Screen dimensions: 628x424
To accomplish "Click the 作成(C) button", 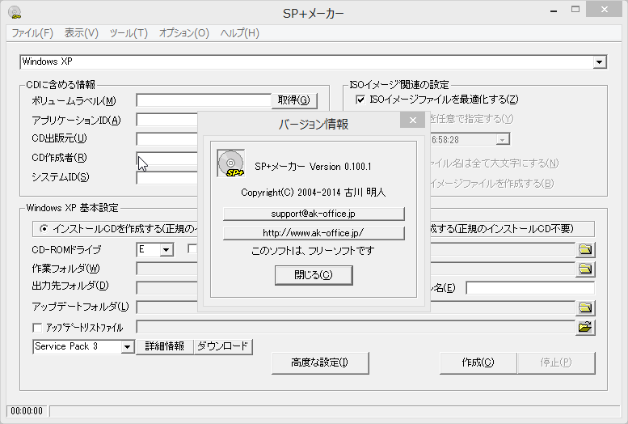I will 478,363.
